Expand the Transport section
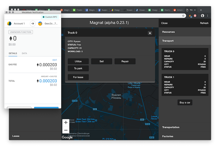 pos(185,41)
